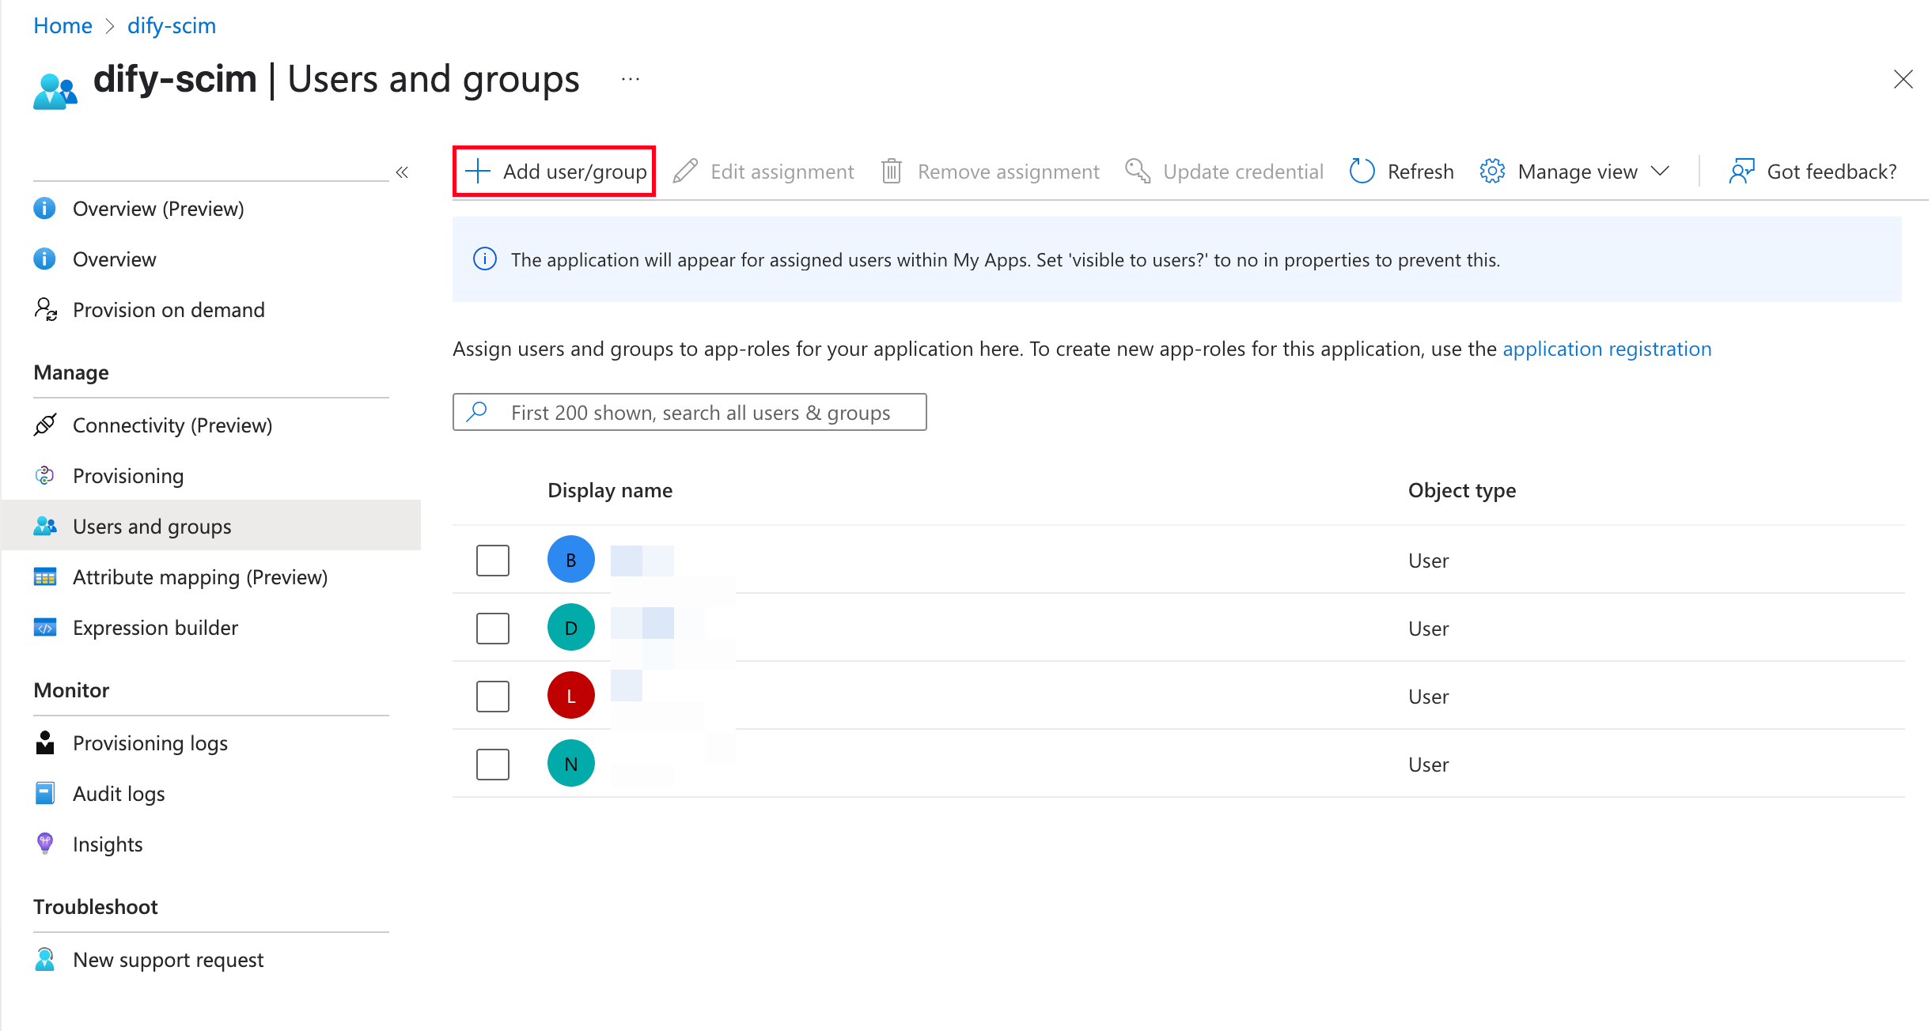The image size is (1932, 1031).
Task: Open Overview (Preview) in sidebar
Action: click(158, 209)
